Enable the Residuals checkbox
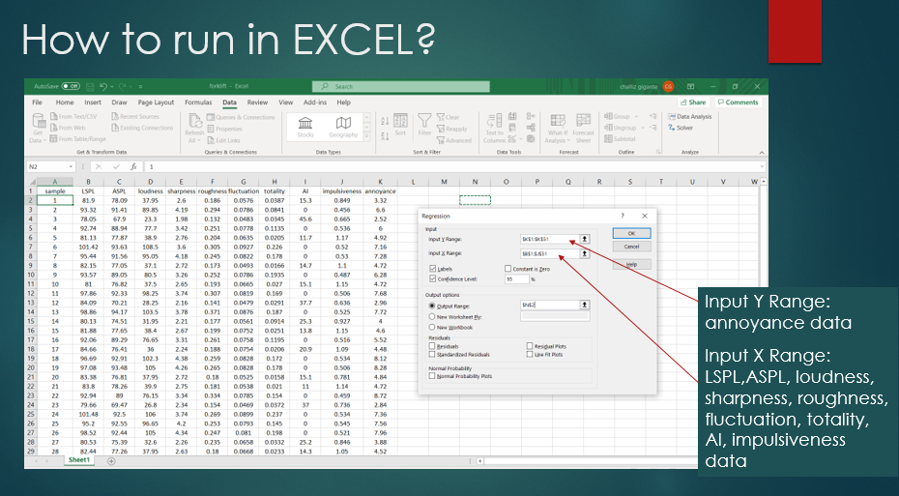Image resolution: width=899 pixels, height=496 pixels. (432, 346)
